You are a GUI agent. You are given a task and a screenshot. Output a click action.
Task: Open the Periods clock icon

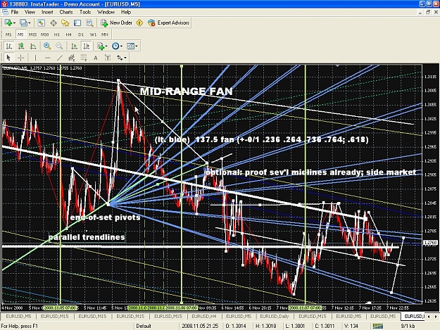(115, 46)
